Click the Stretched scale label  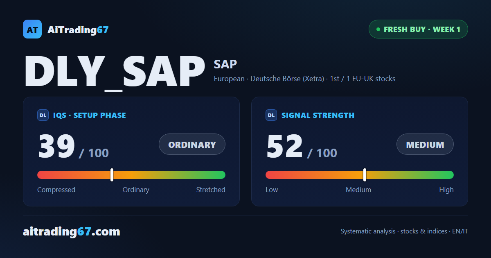(x=211, y=190)
